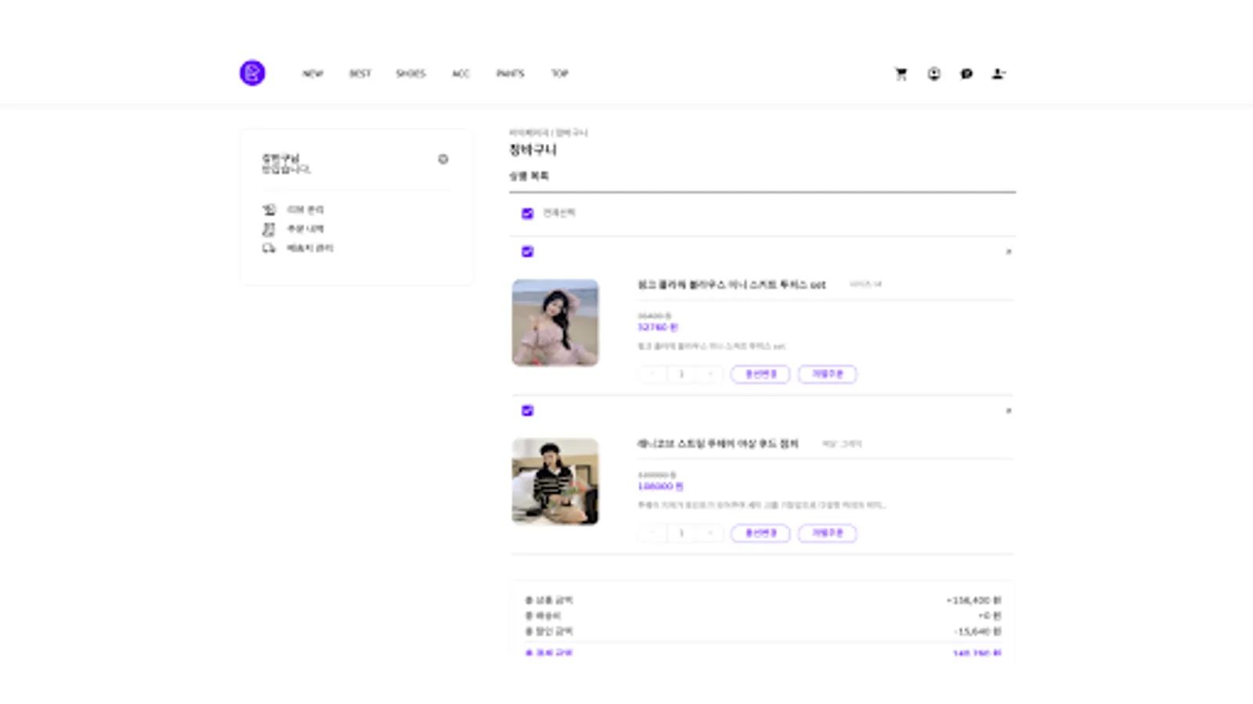Click second outlined button under pink dress set
This screenshot has width=1253, height=704.
828,374
